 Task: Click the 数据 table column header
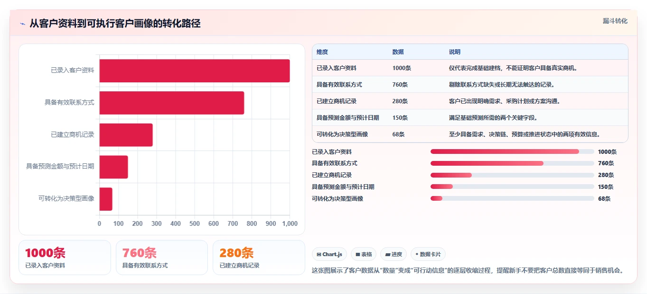(398, 52)
